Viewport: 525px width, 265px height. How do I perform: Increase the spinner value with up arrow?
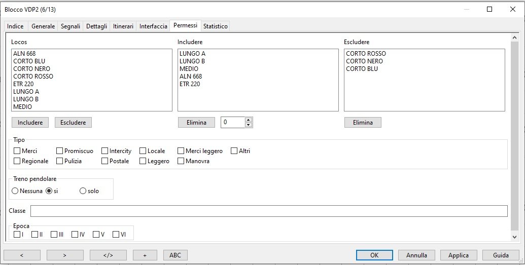249,120
